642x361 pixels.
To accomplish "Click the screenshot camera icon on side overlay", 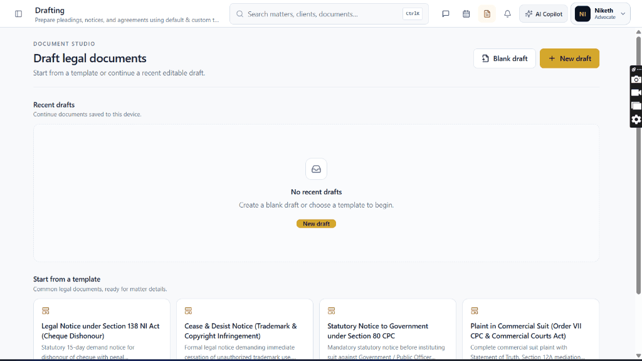I will coord(636,80).
